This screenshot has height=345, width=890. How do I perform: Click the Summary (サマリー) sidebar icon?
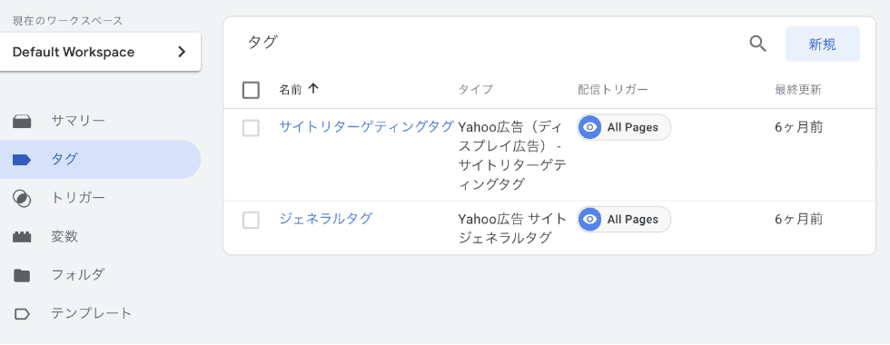22,121
